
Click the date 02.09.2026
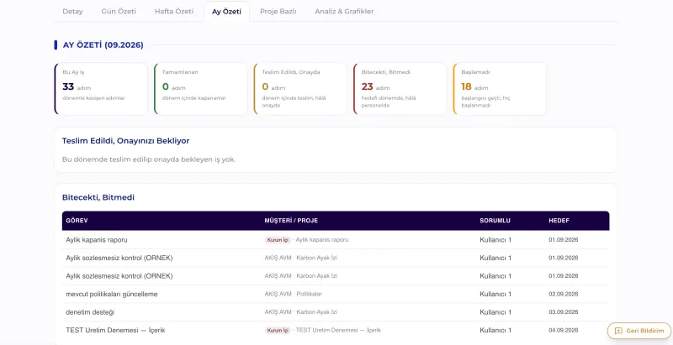[563, 294]
